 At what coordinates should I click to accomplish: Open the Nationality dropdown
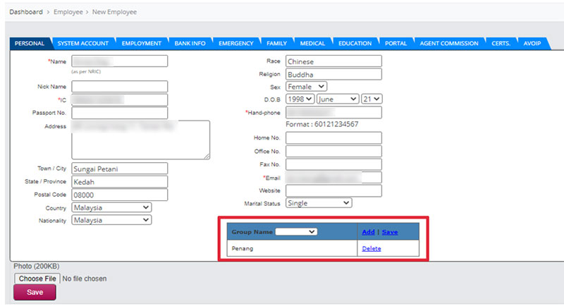click(111, 220)
